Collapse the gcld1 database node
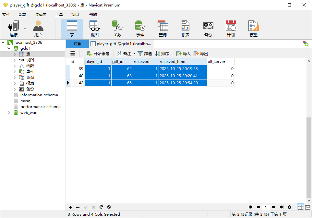Viewport: 312px width, 218px height. click(9, 48)
